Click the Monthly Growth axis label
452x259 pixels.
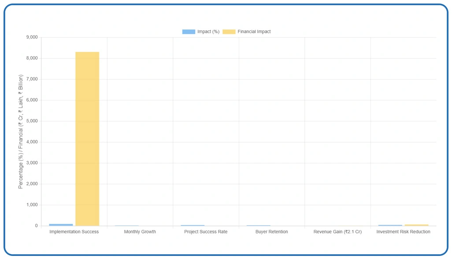(x=140, y=232)
